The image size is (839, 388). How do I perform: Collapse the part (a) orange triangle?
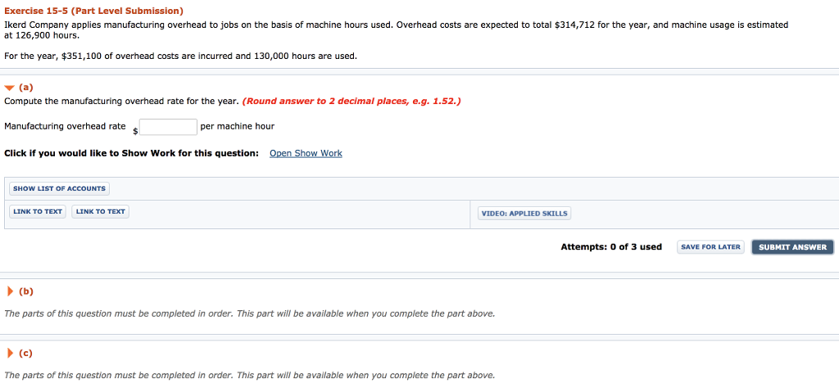pos(9,88)
